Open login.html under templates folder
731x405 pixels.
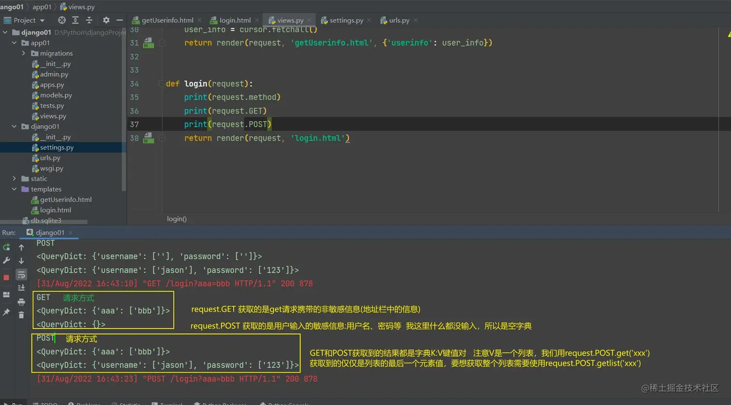(56, 210)
